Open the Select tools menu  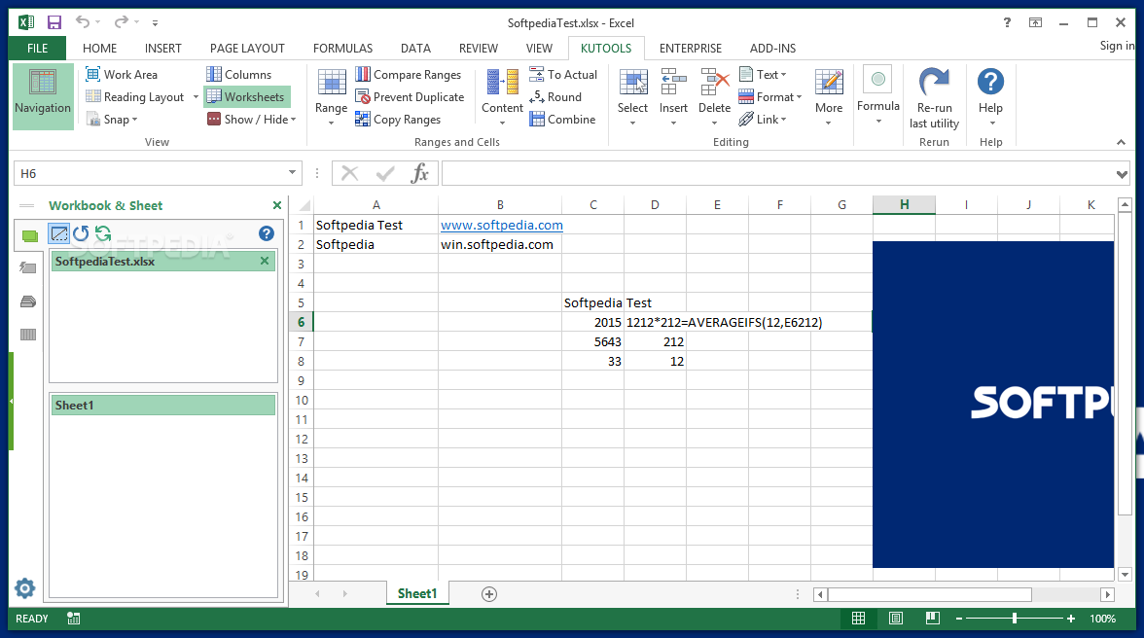pyautogui.click(x=632, y=97)
